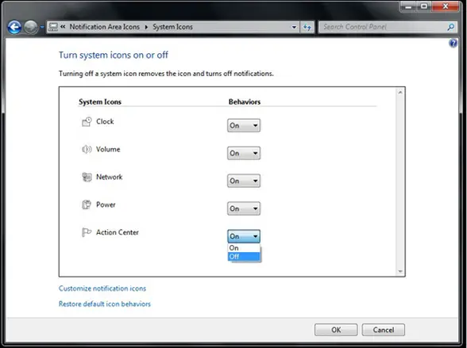This screenshot has height=348, width=467.
Task: Select On in Action Center dropdown list
Action: (x=244, y=248)
